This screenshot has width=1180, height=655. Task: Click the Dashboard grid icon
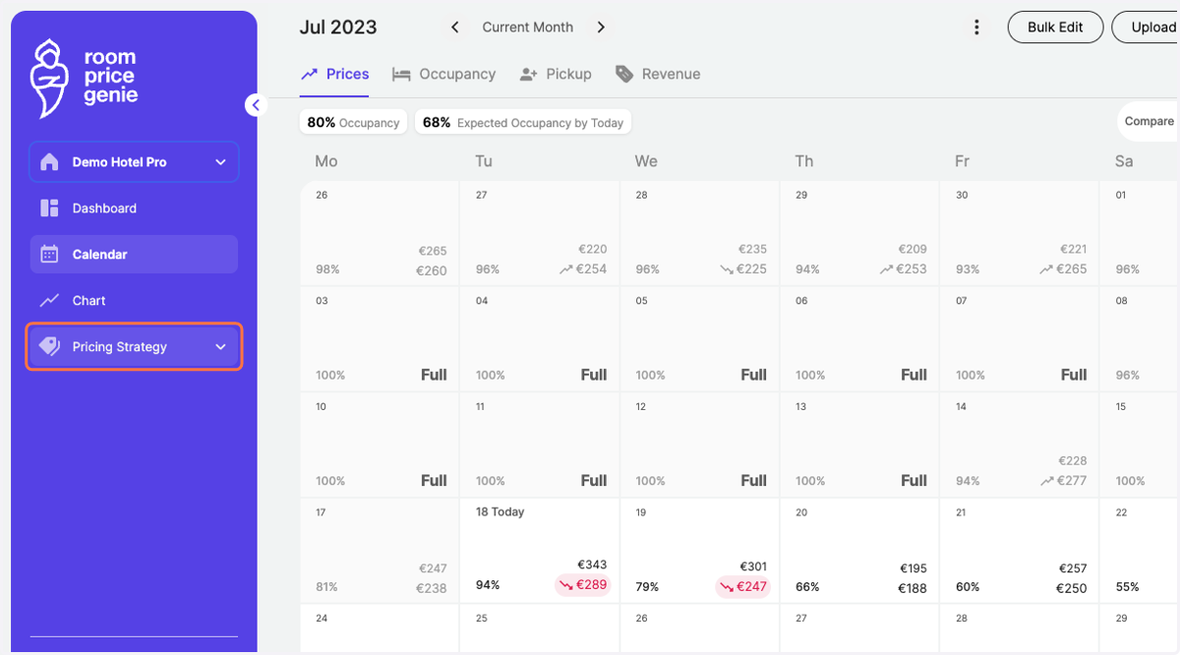coord(49,208)
